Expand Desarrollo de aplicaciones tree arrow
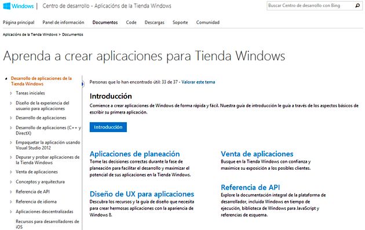The width and height of the screenshot is (365, 230). pos(11,118)
